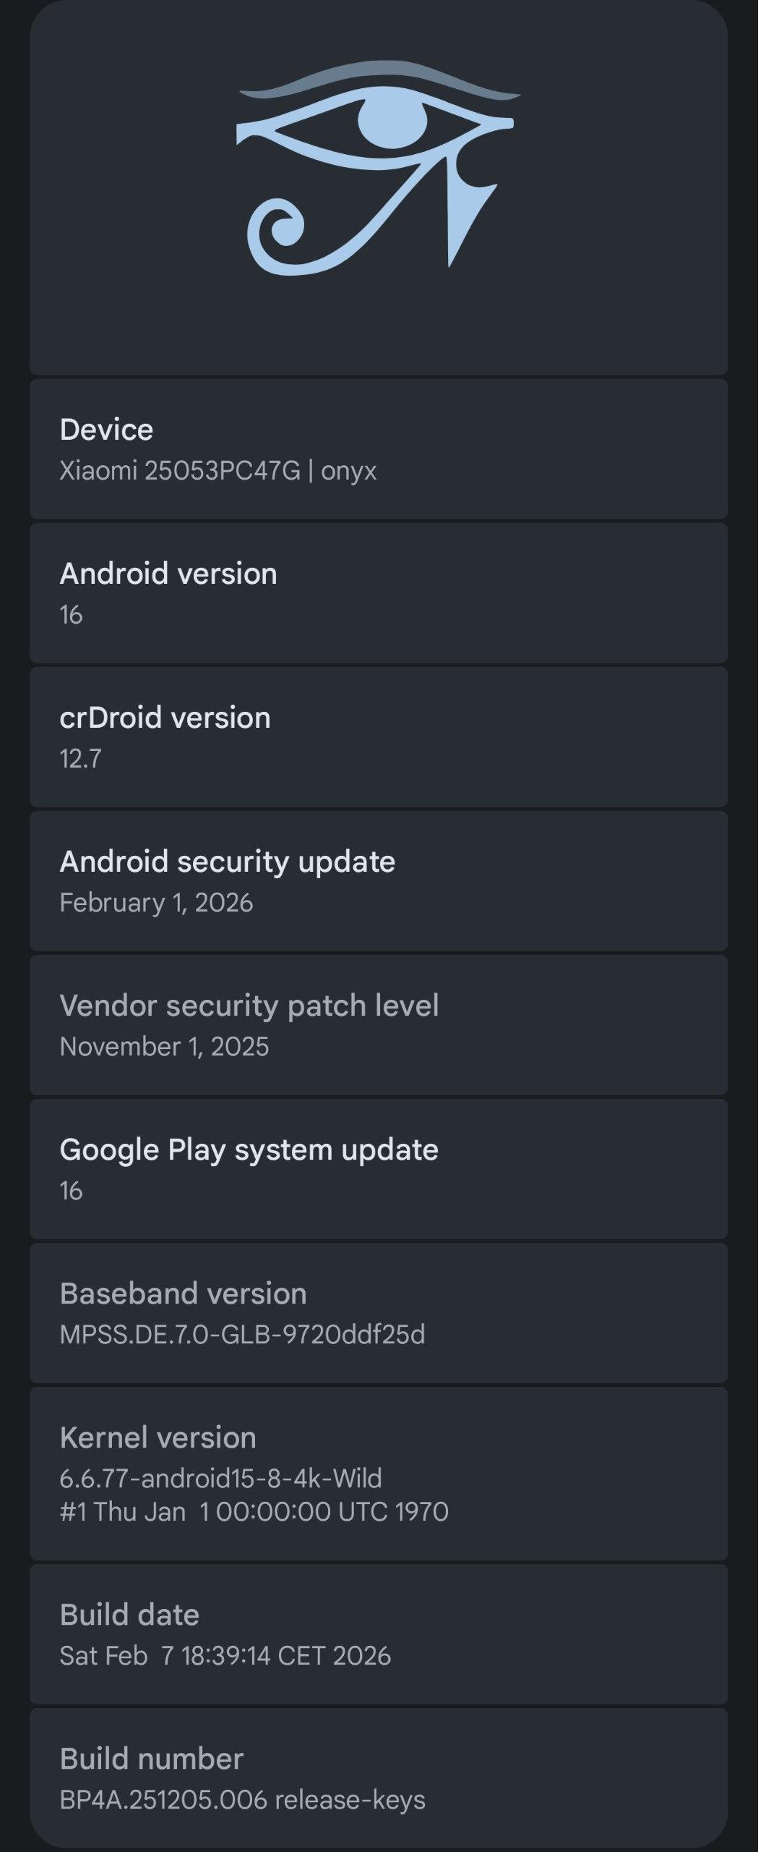Click the crDroid version value 12.7
This screenshot has height=1852, width=758.
[x=80, y=759]
